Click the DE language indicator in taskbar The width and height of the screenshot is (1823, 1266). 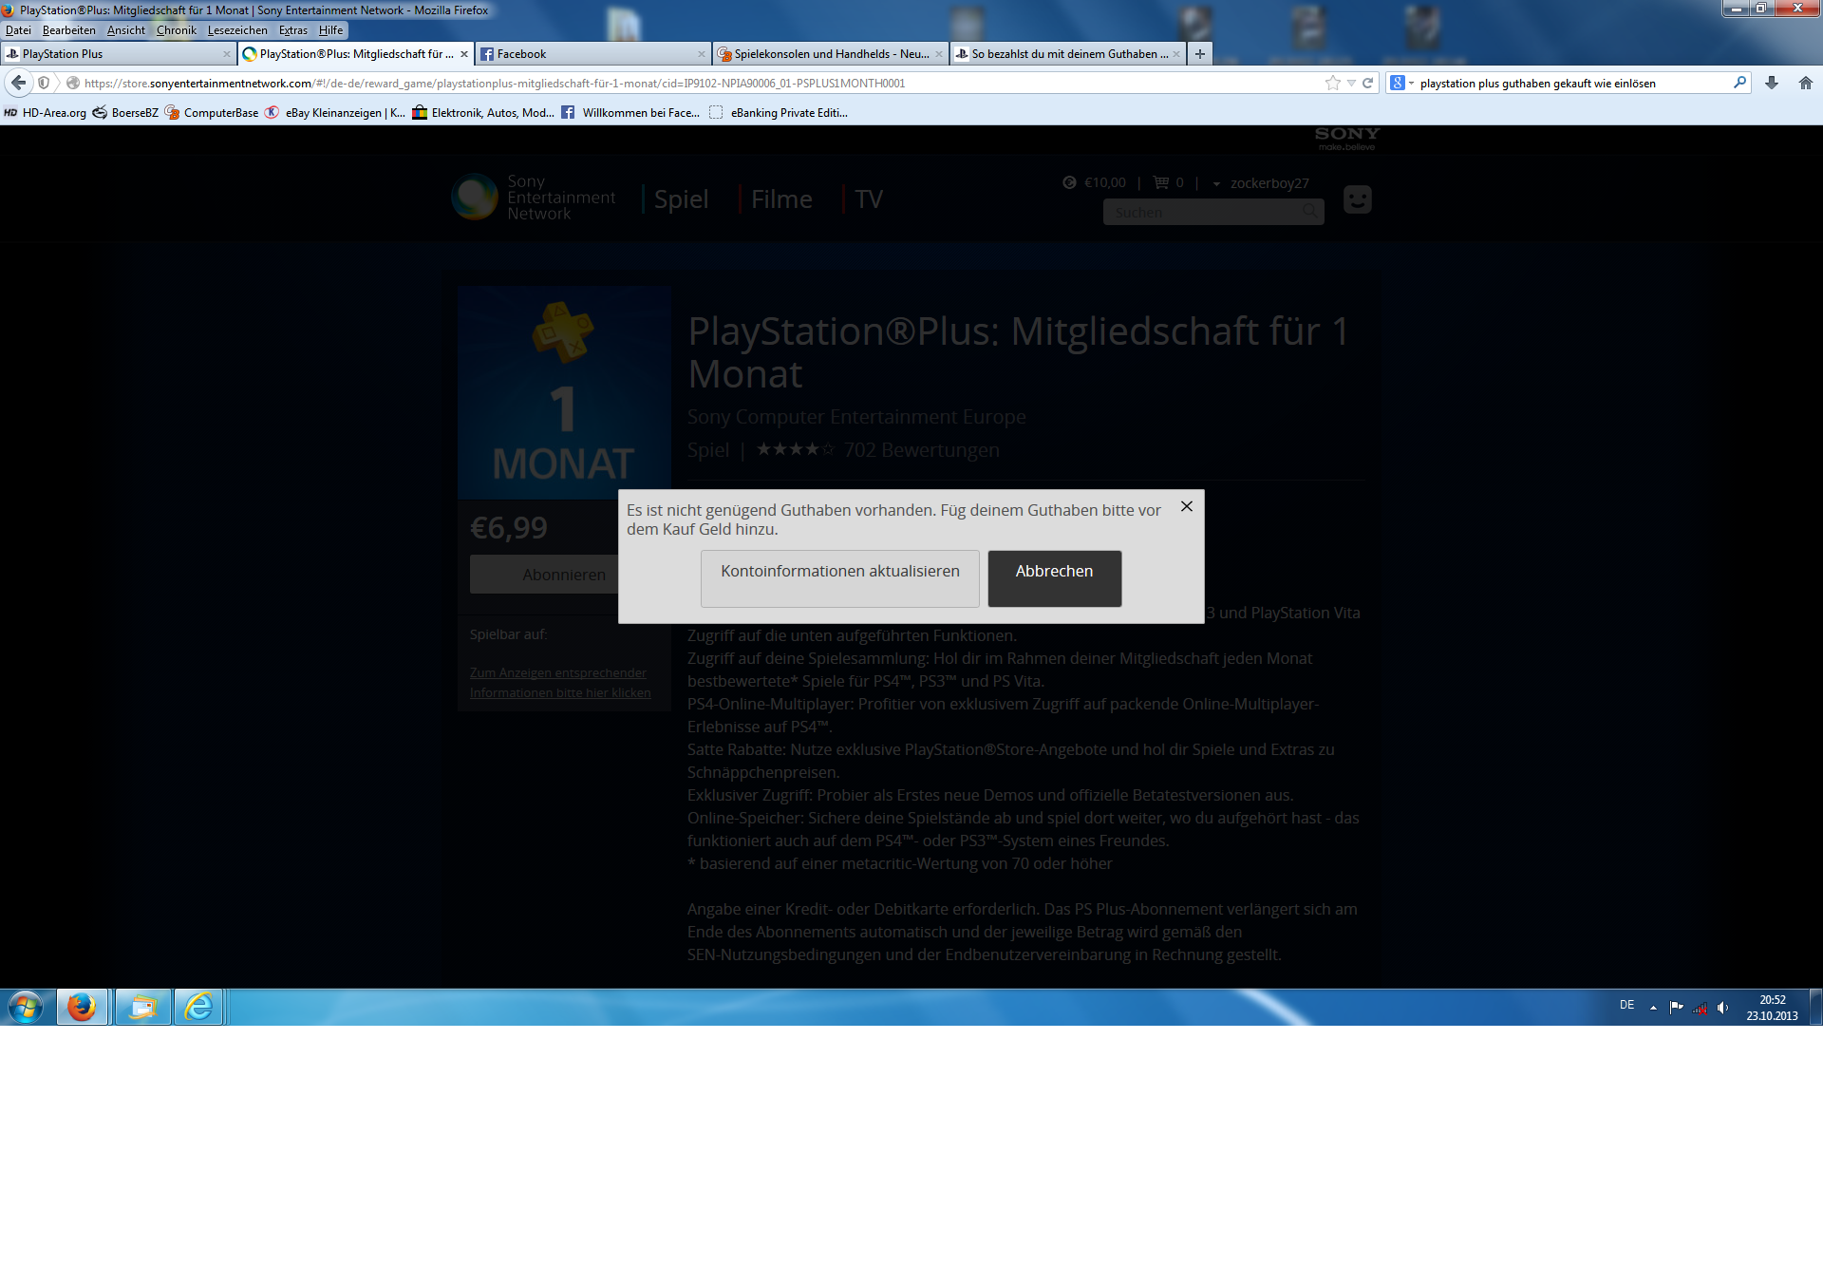coord(1627,1005)
